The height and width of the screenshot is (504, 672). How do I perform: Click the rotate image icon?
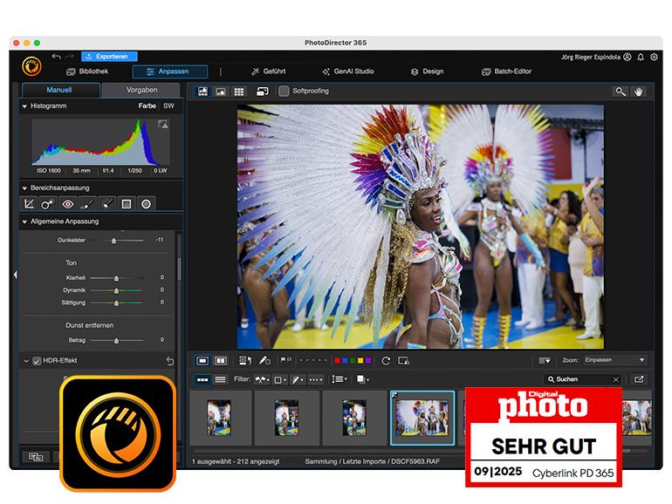pyautogui.click(x=386, y=361)
